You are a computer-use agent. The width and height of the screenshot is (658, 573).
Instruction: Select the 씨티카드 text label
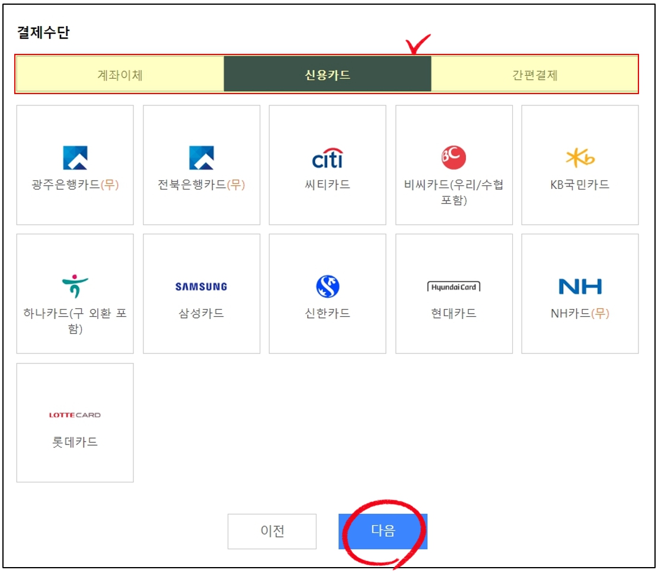(327, 185)
